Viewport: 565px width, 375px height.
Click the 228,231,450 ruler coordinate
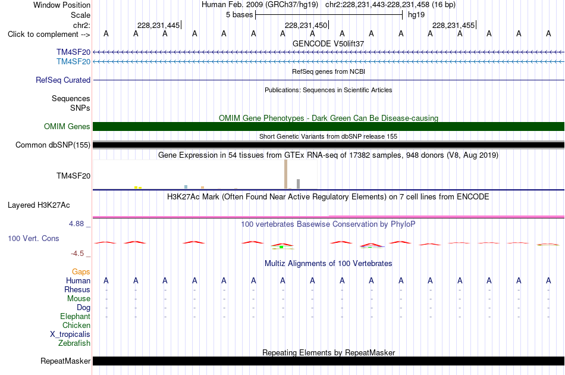click(x=306, y=25)
